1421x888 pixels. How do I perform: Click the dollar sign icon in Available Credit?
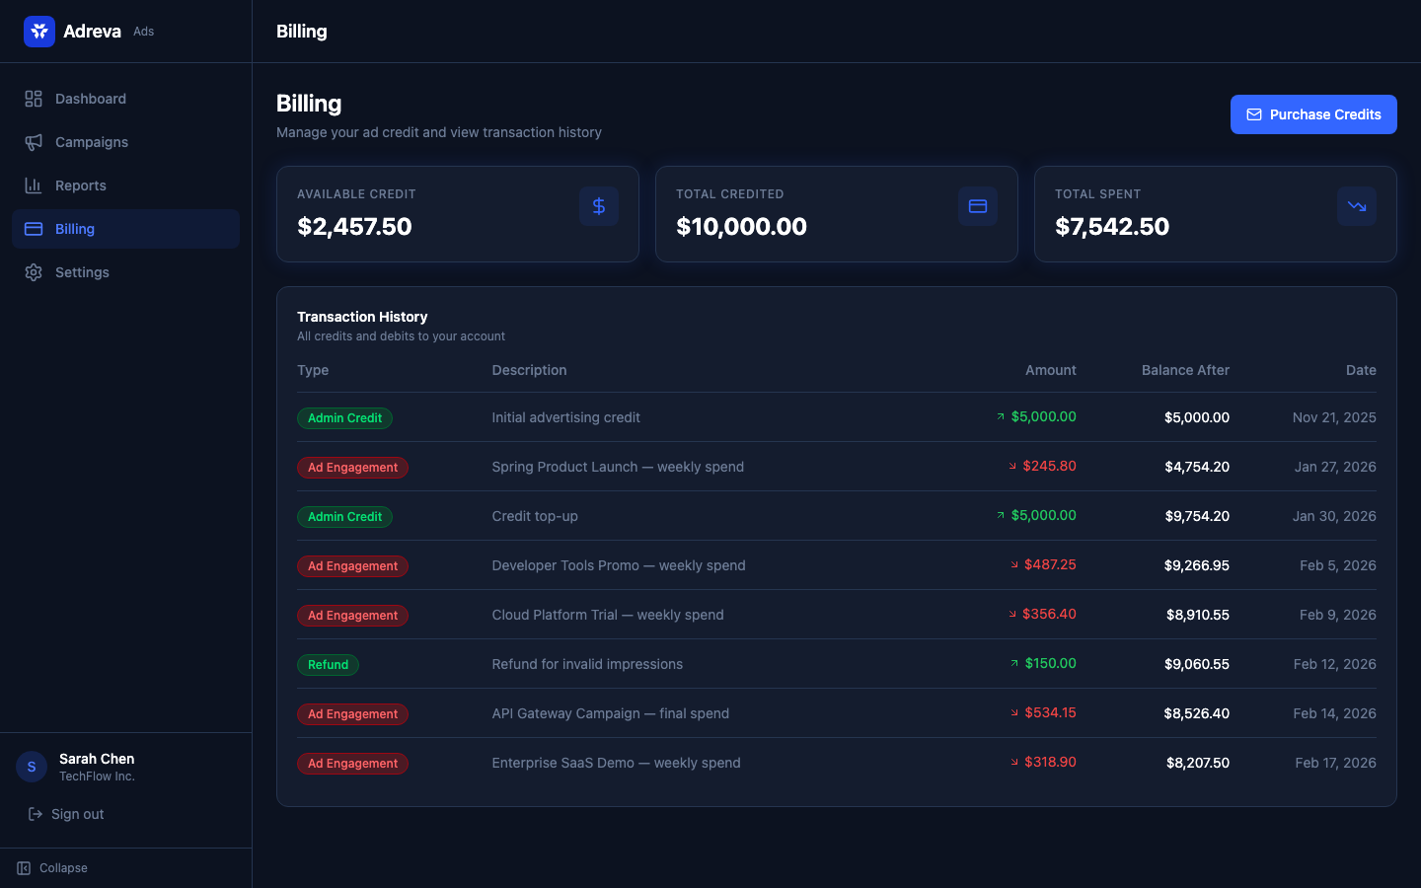point(599,206)
